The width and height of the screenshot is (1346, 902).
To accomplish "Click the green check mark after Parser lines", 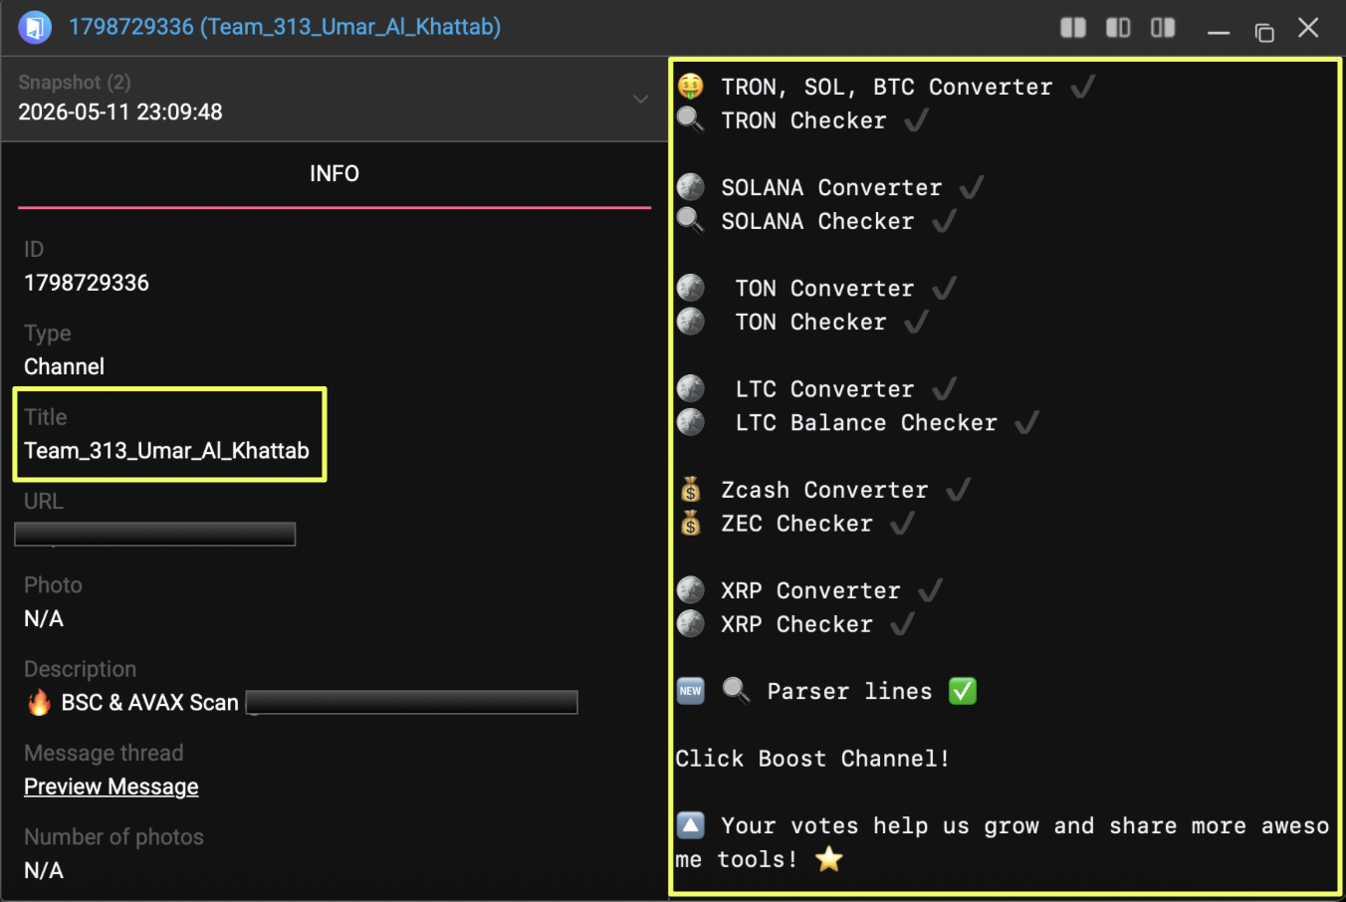I will click(963, 691).
